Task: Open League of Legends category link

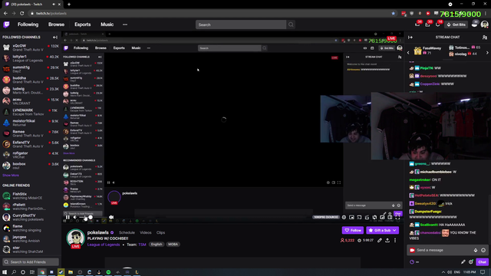Action: [104, 245]
